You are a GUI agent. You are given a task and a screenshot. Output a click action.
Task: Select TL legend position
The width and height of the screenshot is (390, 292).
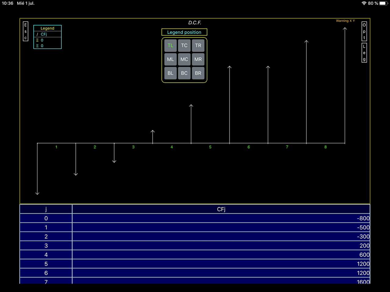pos(170,45)
